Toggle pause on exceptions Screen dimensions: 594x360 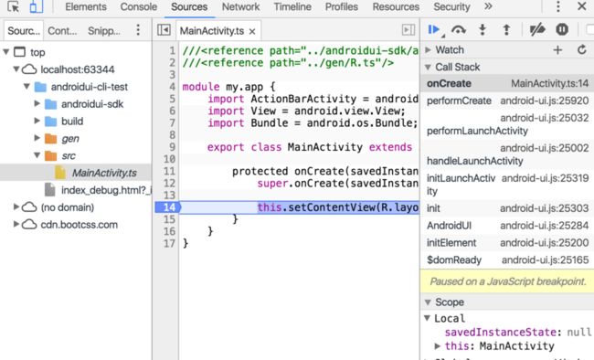[x=562, y=29]
